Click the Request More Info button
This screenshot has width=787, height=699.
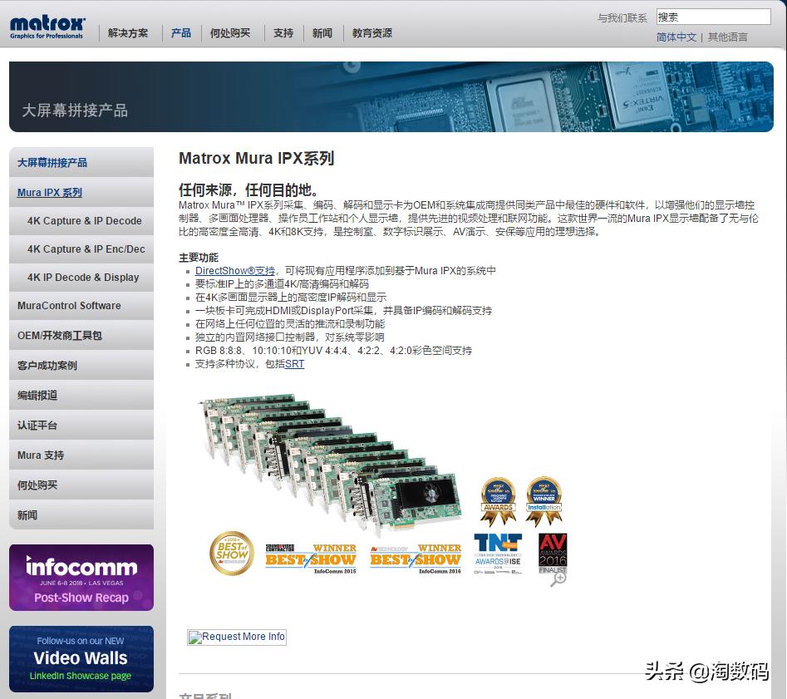[237, 637]
